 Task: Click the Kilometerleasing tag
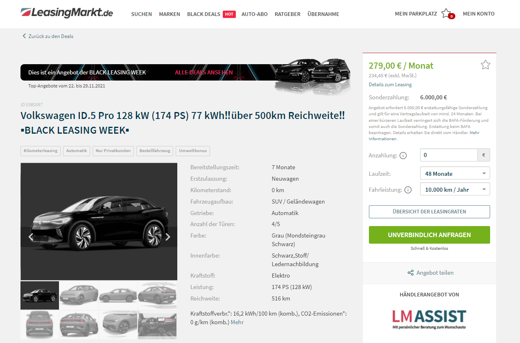(x=41, y=151)
